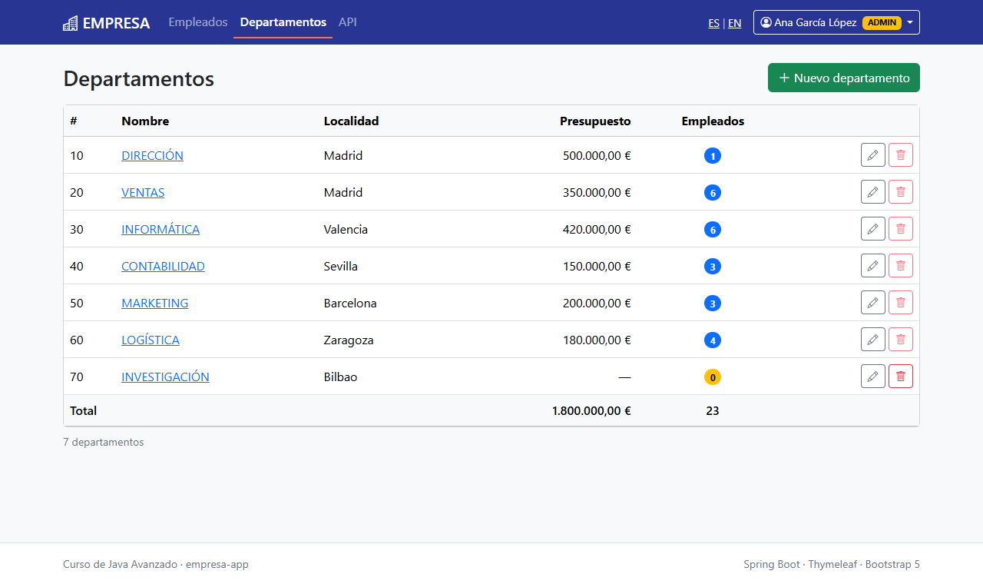Select the Presupuesto column header
983x584 pixels.
pos(595,121)
